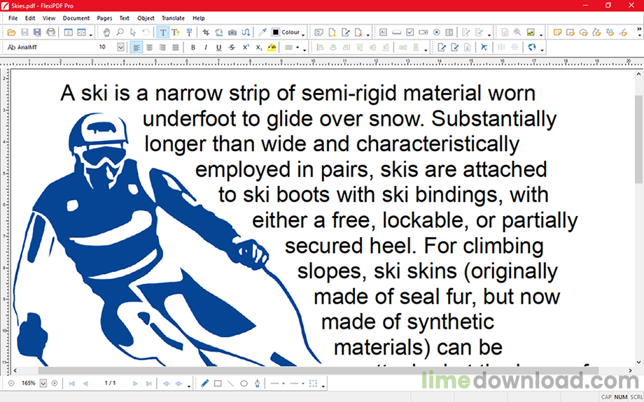Select the Text Plus tool with star
This screenshot has height=402, width=644.
pyautogui.click(x=176, y=32)
